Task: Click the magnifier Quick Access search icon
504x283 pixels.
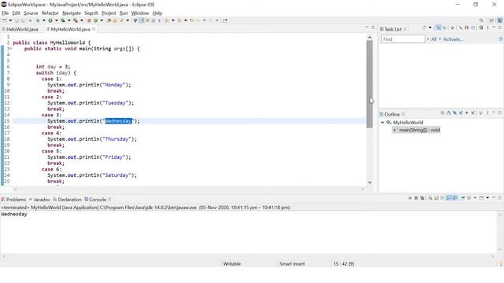Action: click(481, 20)
